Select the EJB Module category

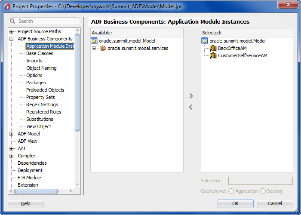29,178
